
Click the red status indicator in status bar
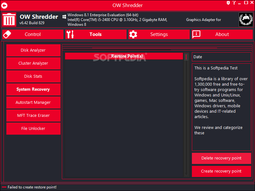click(x=4, y=187)
